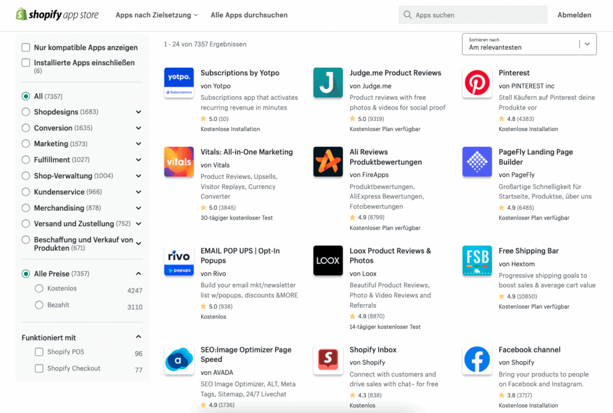Image resolution: width=613 pixels, height=413 pixels.
Task: Open the Pinterest title link
Action: click(514, 72)
